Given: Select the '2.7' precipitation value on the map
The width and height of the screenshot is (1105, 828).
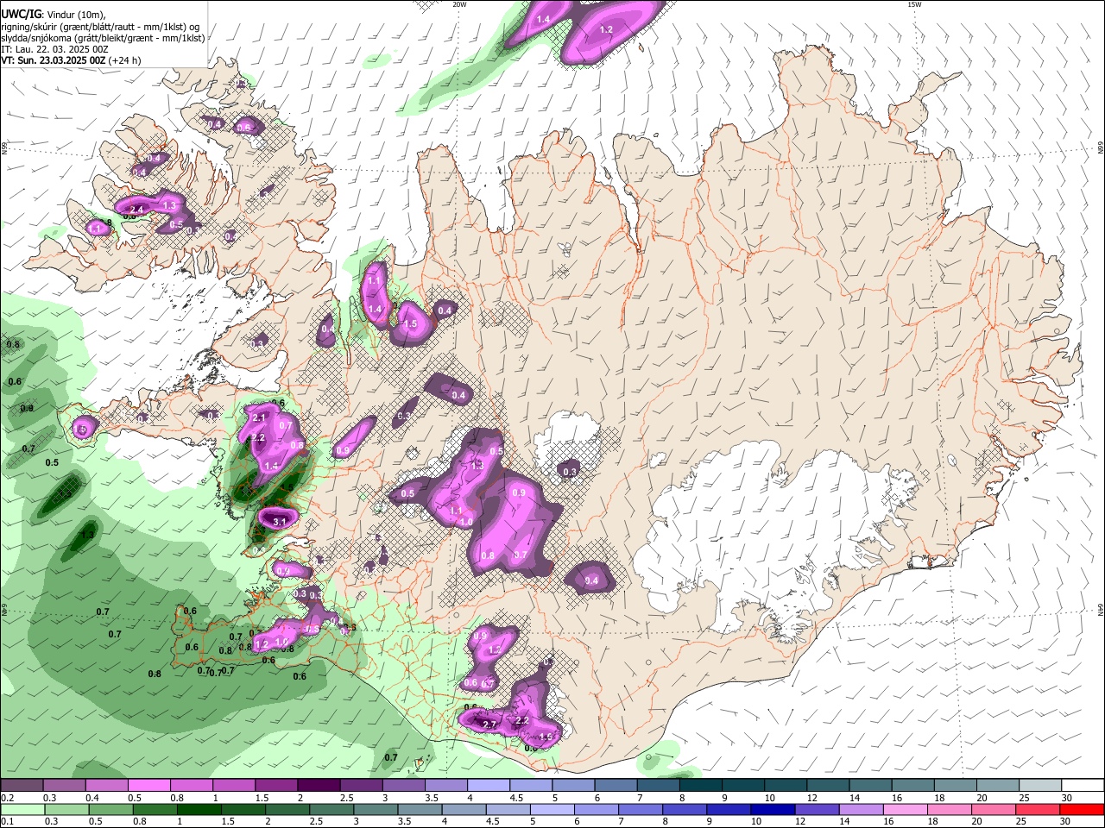Looking at the screenshot, I should (x=489, y=724).
